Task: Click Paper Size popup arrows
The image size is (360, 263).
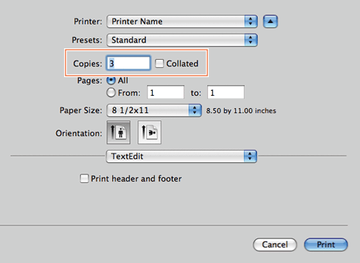Action: pyautogui.click(x=195, y=110)
